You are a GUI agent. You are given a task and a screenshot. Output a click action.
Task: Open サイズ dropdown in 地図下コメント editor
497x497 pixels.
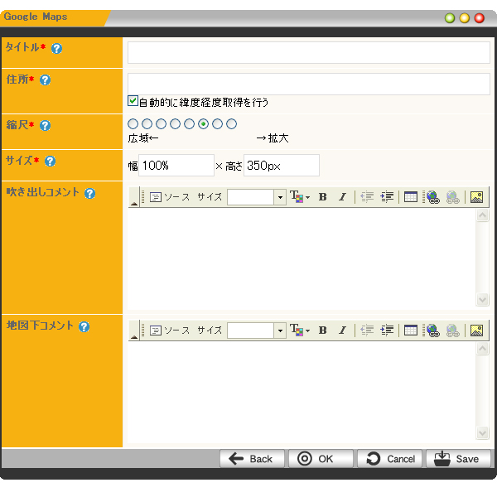click(x=280, y=331)
